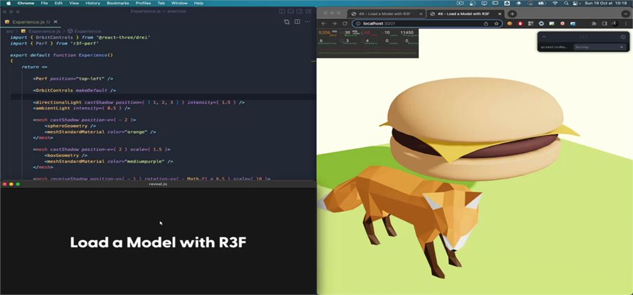Open Chrome three-dot menu

click(x=625, y=23)
